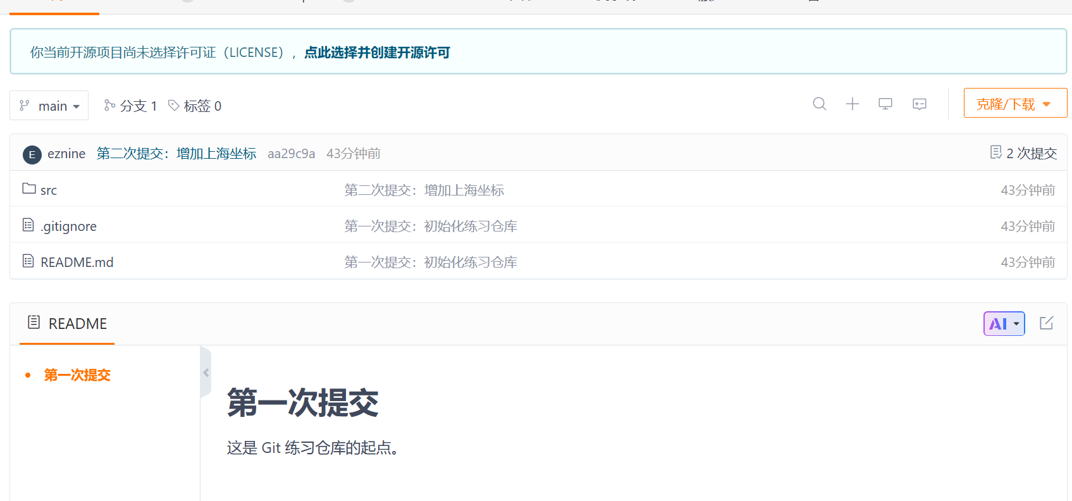Click the 第一次提交 README heading

(303, 403)
